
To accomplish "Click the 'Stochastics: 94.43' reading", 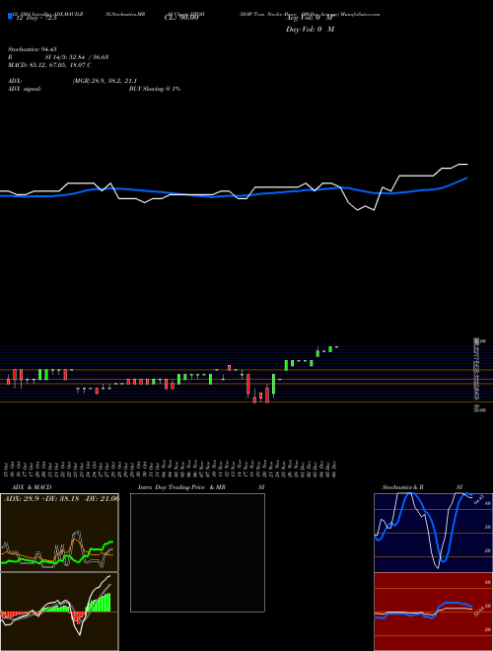I will pyautogui.click(x=33, y=49).
